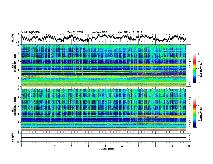
Task: Select the "start UT = 2:20:1" header text
Action: click(130, 32)
